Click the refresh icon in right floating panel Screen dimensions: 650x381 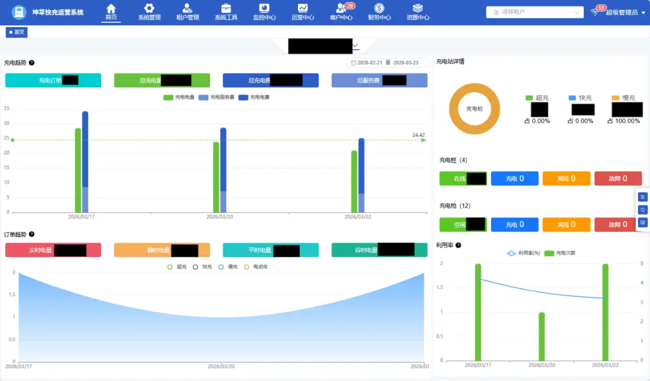click(642, 209)
